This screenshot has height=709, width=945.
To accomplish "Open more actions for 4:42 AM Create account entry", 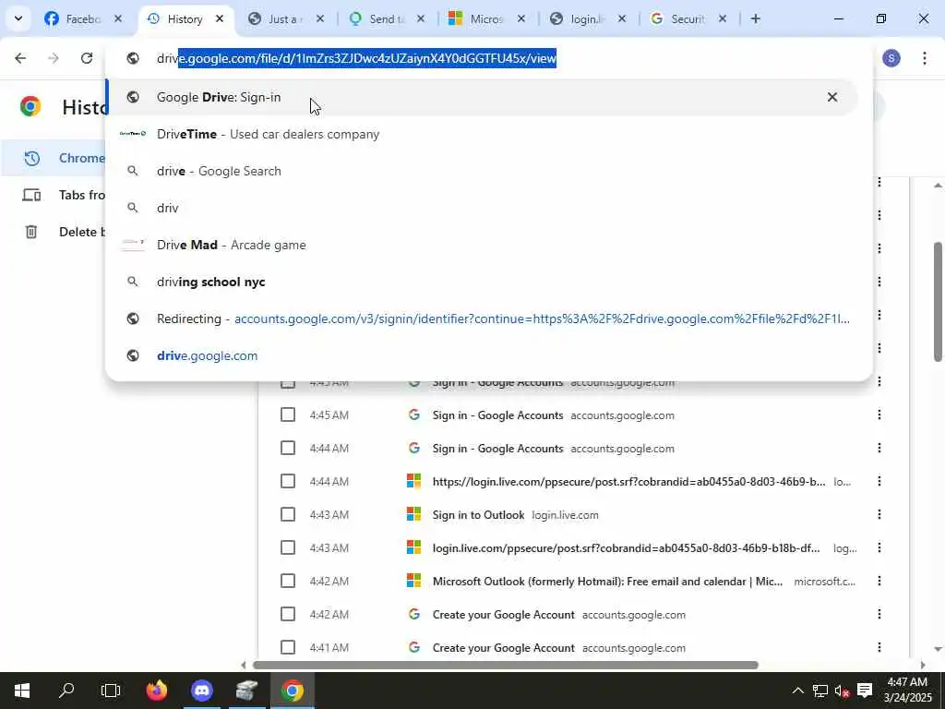I will (879, 614).
